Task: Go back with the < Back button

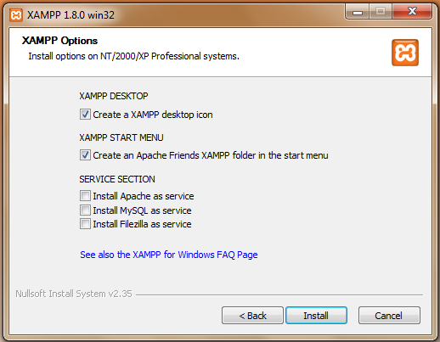Action: [252, 316]
